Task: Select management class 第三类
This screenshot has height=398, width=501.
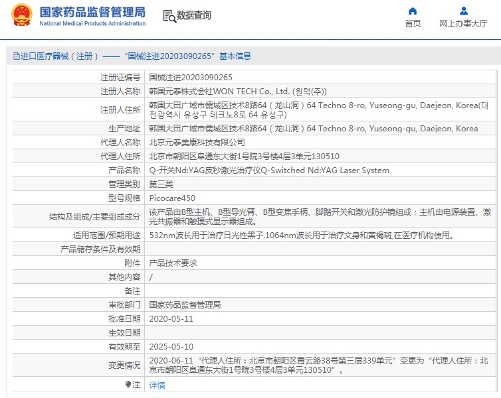Action: (161, 184)
